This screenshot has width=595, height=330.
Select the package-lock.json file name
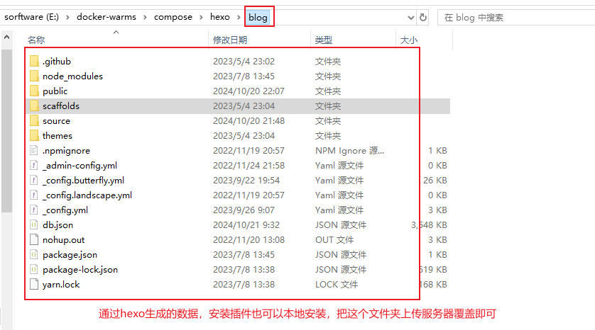coord(80,269)
